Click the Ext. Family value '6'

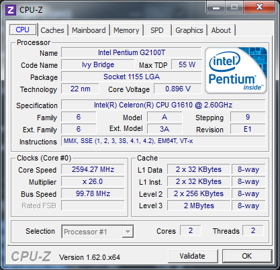[x=79, y=129]
